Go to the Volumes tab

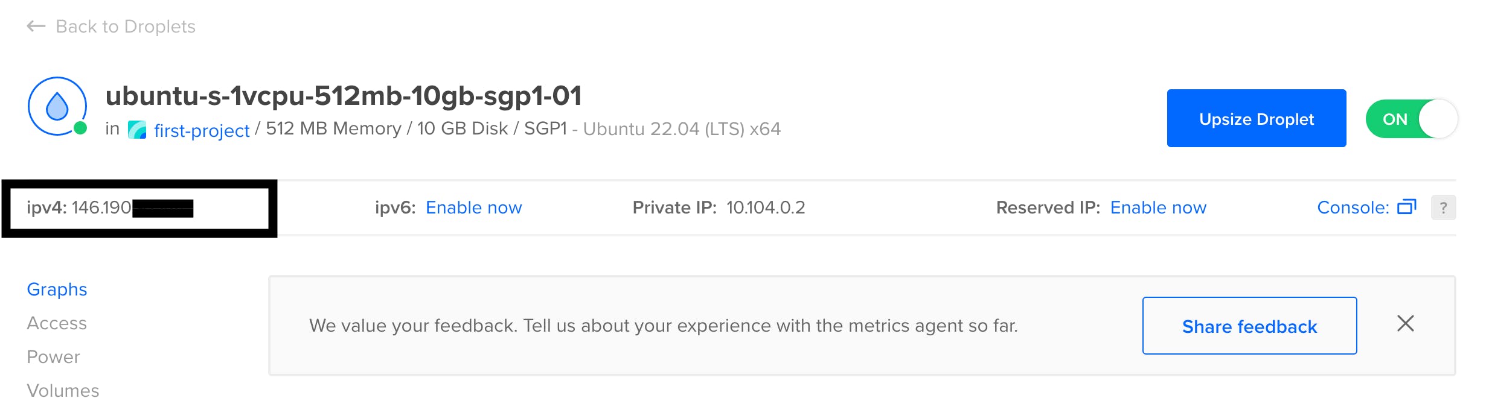[63, 390]
